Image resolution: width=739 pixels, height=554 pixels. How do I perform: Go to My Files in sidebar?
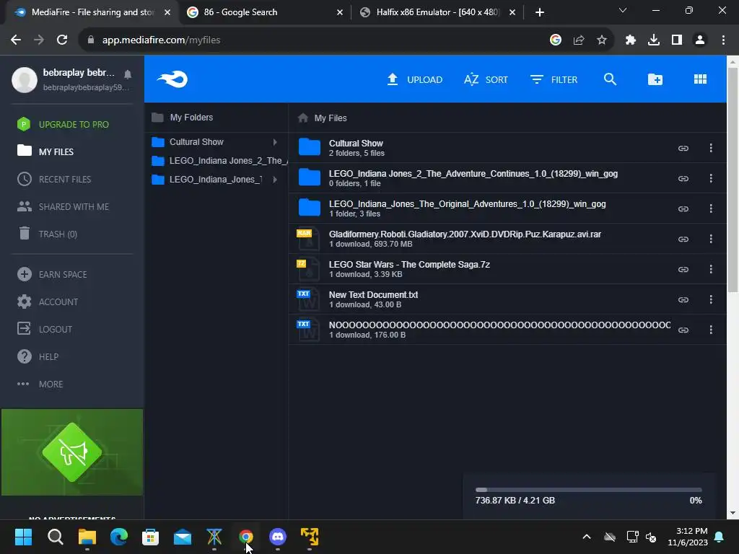[x=45, y=151]
